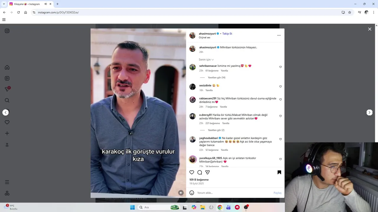The width and height of the screenshot is (378, 212).
Task: Like sehribannacar's comment
Action: coord(281,67)
